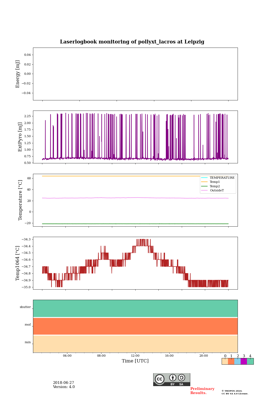Click the orange roof status band

tap(135, 326)
